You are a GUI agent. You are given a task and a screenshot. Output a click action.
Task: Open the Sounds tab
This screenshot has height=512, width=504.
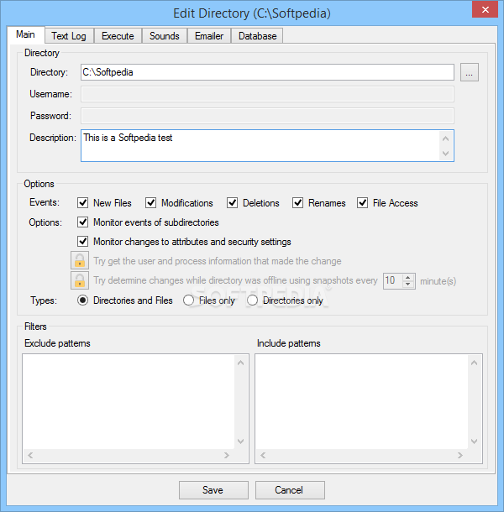point(165,36)
